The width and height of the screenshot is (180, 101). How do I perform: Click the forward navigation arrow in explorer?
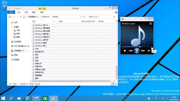tap(14, 17)
